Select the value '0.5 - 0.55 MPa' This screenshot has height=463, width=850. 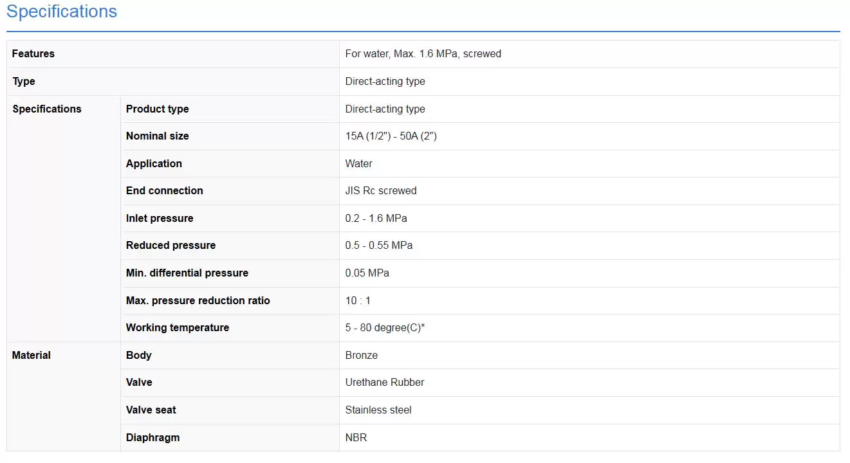click(x=379, y=246)
